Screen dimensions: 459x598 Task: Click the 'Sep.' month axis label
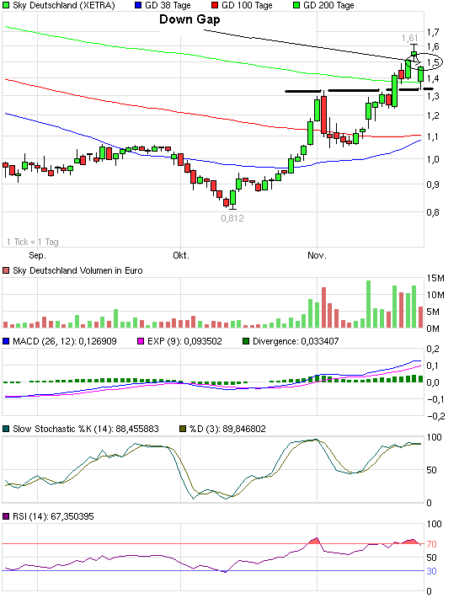[37, 255]
